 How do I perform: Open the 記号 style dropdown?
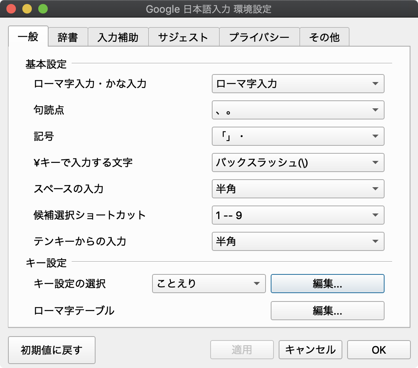tap(298, 136)
